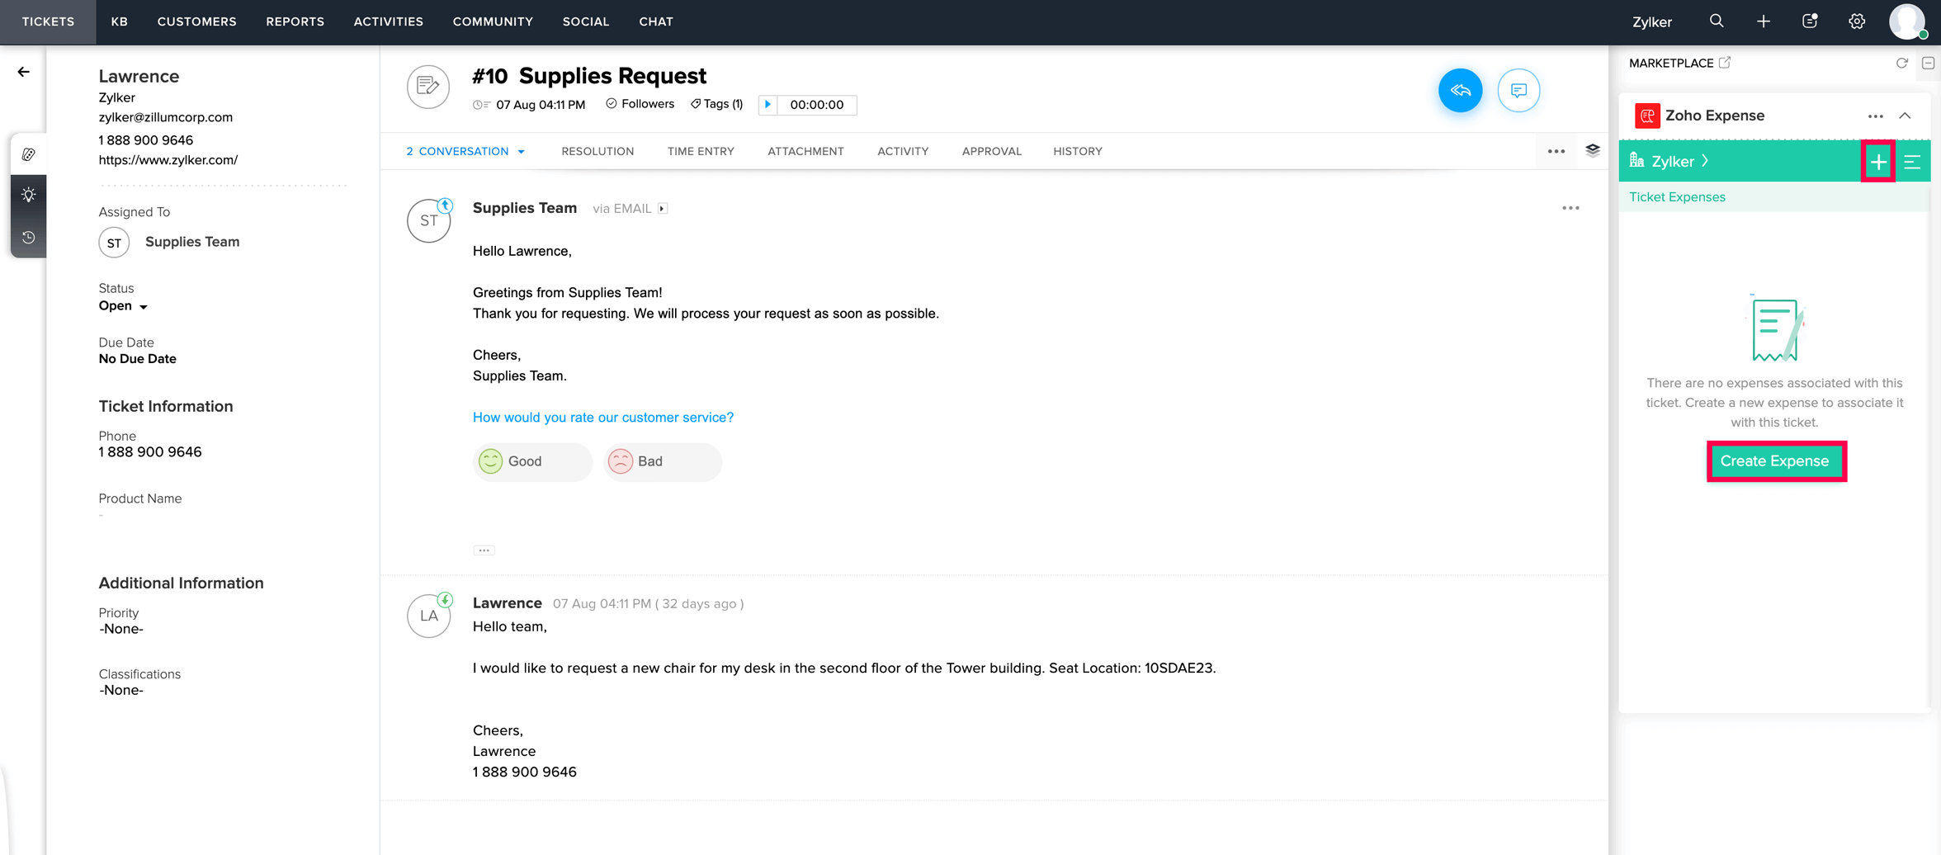Expand the Conversation tab dropdown arrow
This screenshot has width=1941, height=855.
pyautogui.click(x=521, y=152)
